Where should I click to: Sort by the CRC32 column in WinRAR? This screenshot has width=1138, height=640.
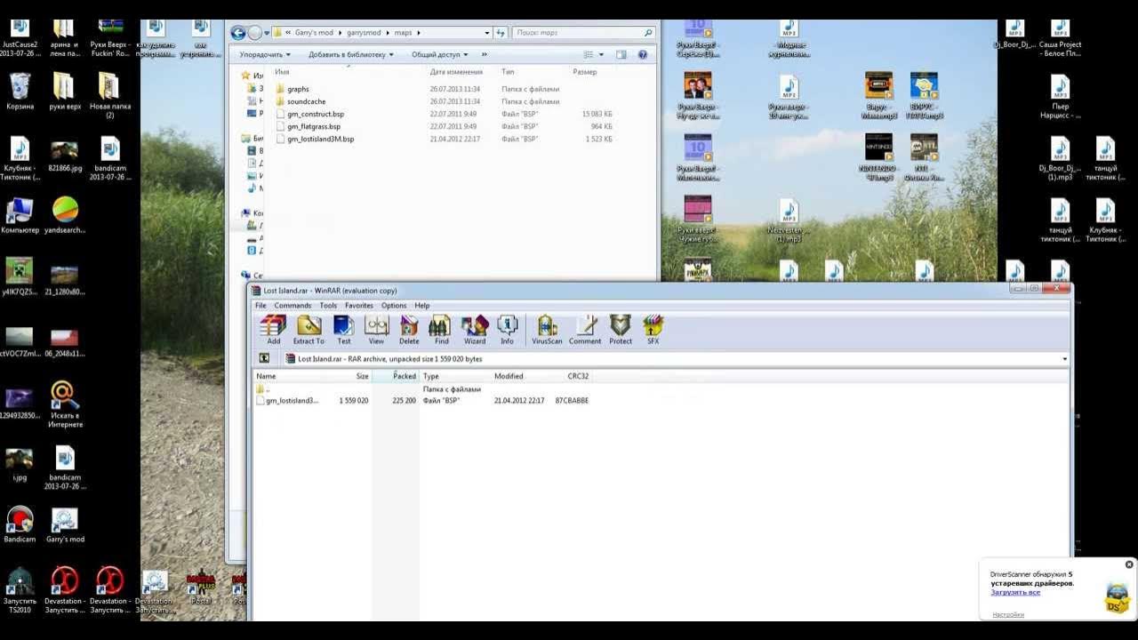coord(578,376)
